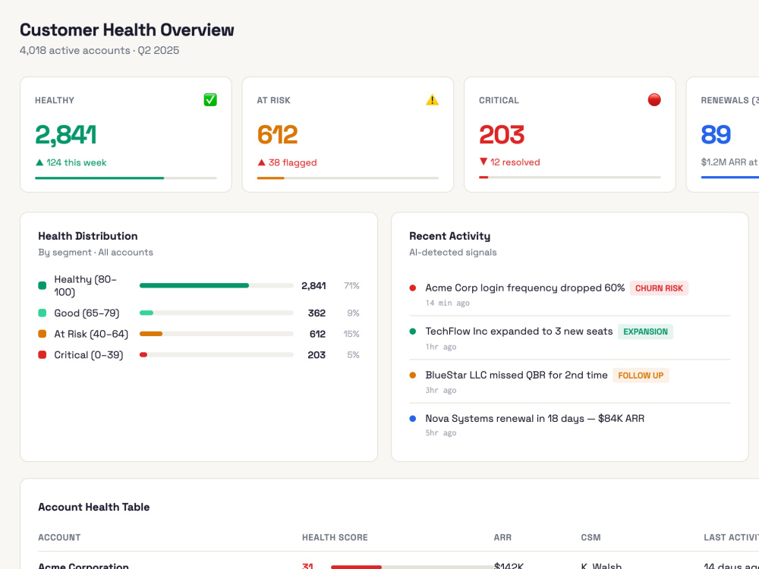
Task: Click the 71% value in Health Distribution
Action: pos(351,285)
